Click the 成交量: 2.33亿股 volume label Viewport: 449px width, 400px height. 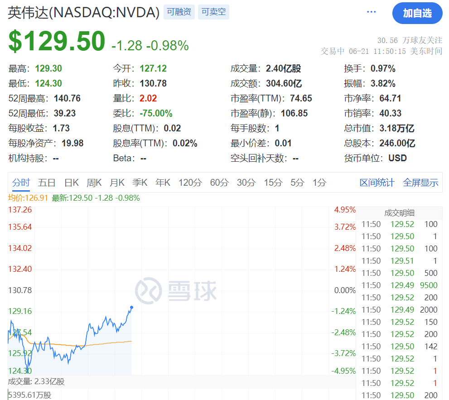click(36, 381)
